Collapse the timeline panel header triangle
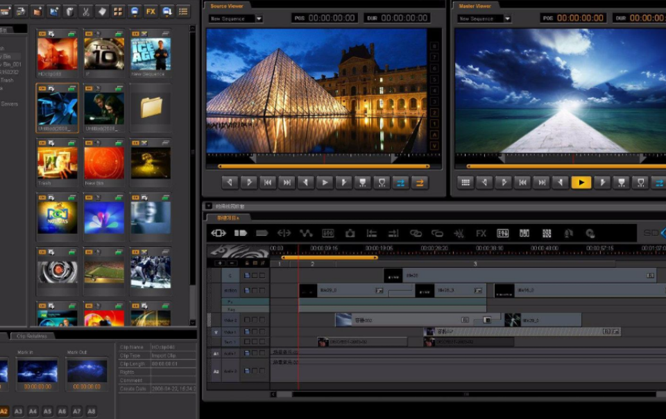The width and height of the screenshot is (666, 419). [209, 206]
